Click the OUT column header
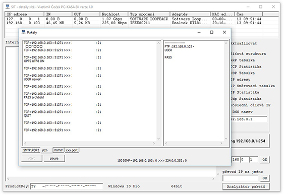Image resolution: width=285 pixels, height=196 pixels. pos(86,14)
